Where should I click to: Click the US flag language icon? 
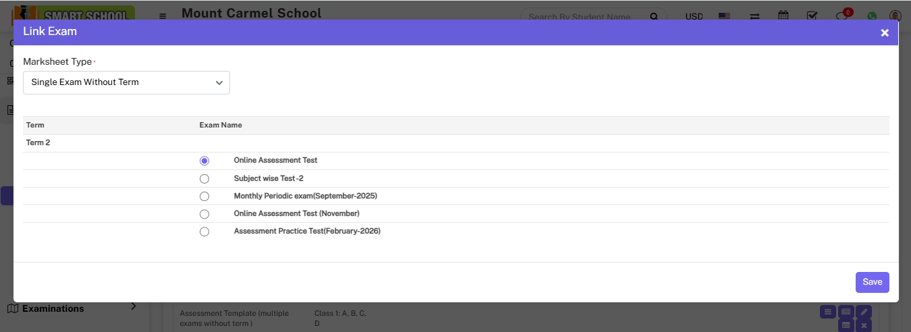tap(724, 16)
